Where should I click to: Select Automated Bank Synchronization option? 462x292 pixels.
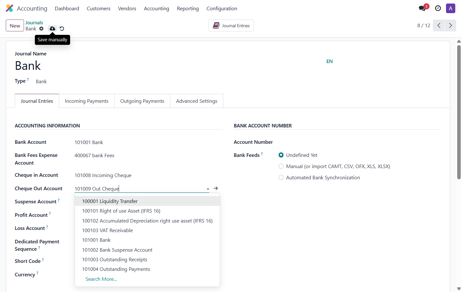click(x=281, y=177)
